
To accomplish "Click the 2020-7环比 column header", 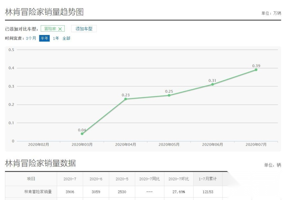I will pos(179,179).
